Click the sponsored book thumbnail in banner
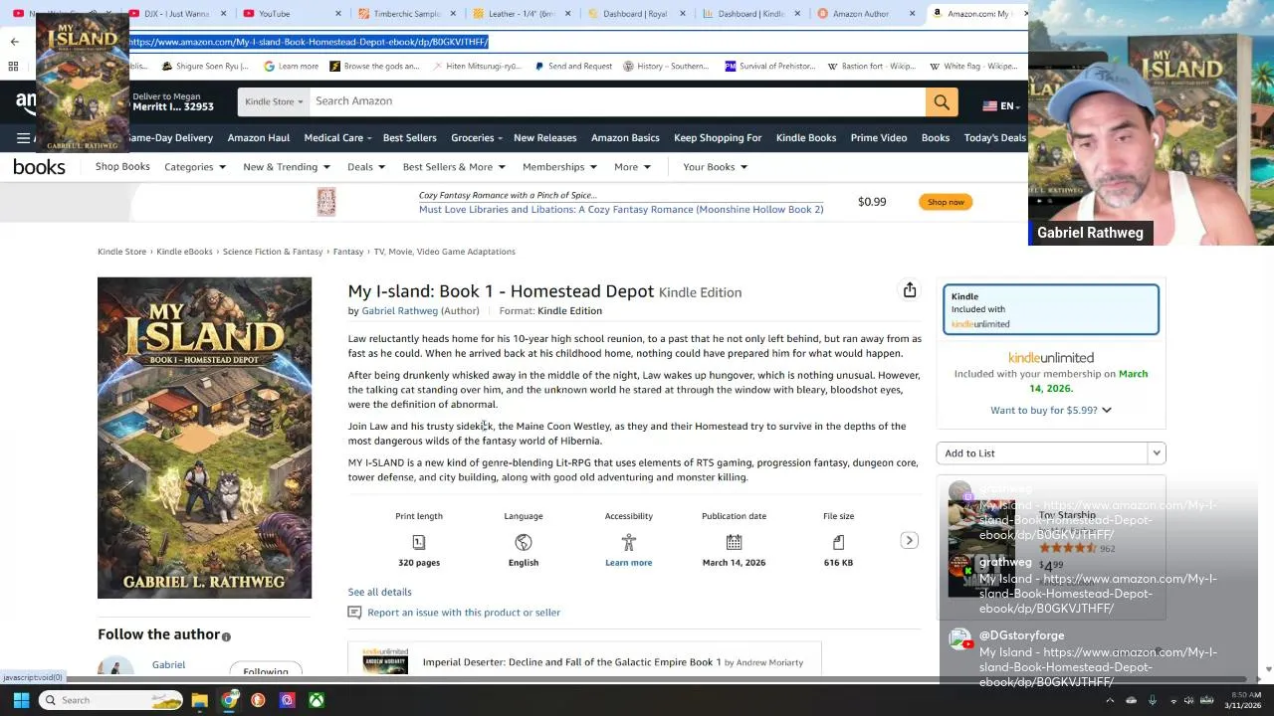Viewport: 1274px width, 716px height. [x=326, y=202]
